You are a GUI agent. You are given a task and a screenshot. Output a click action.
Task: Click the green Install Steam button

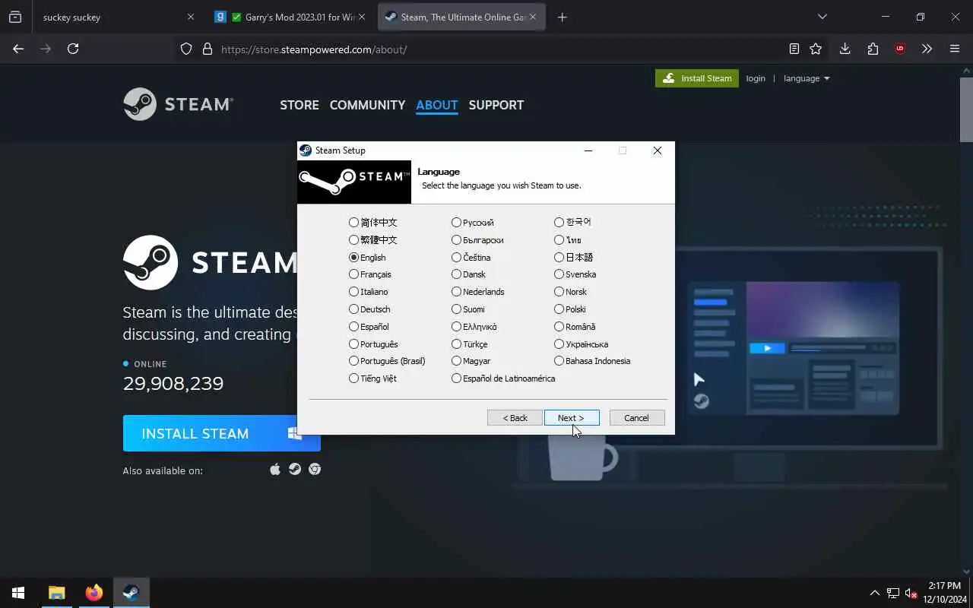click(697, 78)
